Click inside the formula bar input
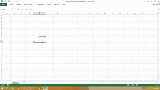The image size is (160, 90). click(x=93, y=9)
